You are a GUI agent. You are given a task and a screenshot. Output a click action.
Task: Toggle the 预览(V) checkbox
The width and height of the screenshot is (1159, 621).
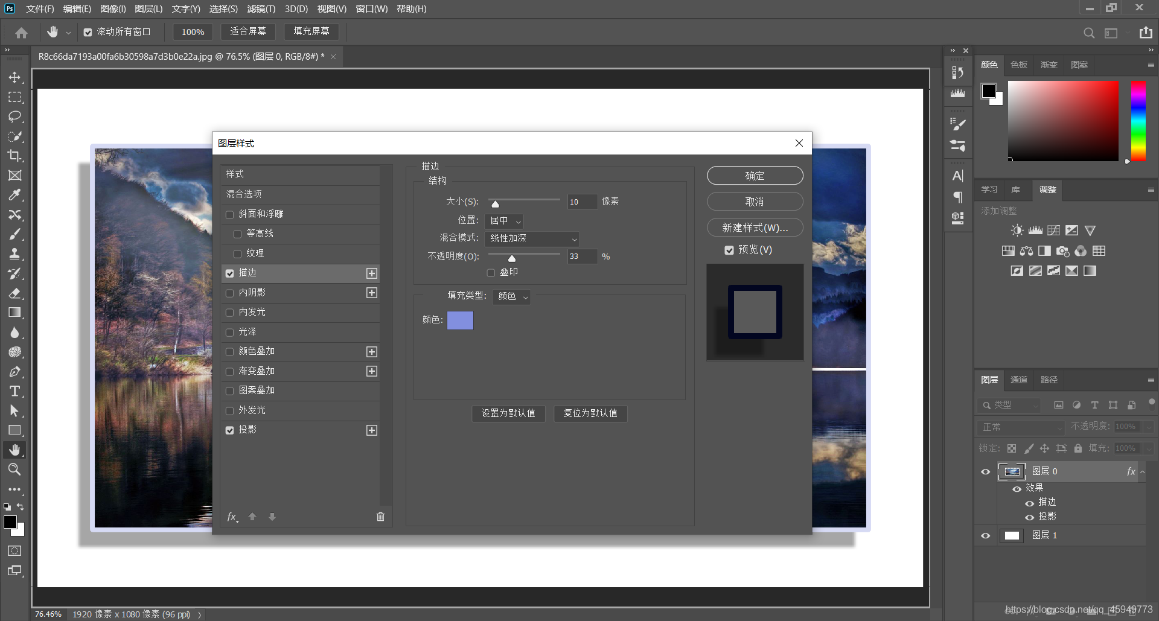pos(729,250)
